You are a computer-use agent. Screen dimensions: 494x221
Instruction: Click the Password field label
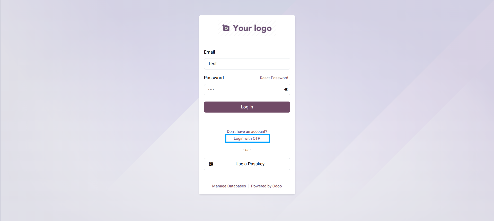point(214,78)
